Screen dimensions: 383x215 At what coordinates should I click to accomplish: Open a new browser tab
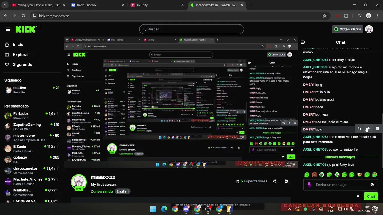point(251,5)
